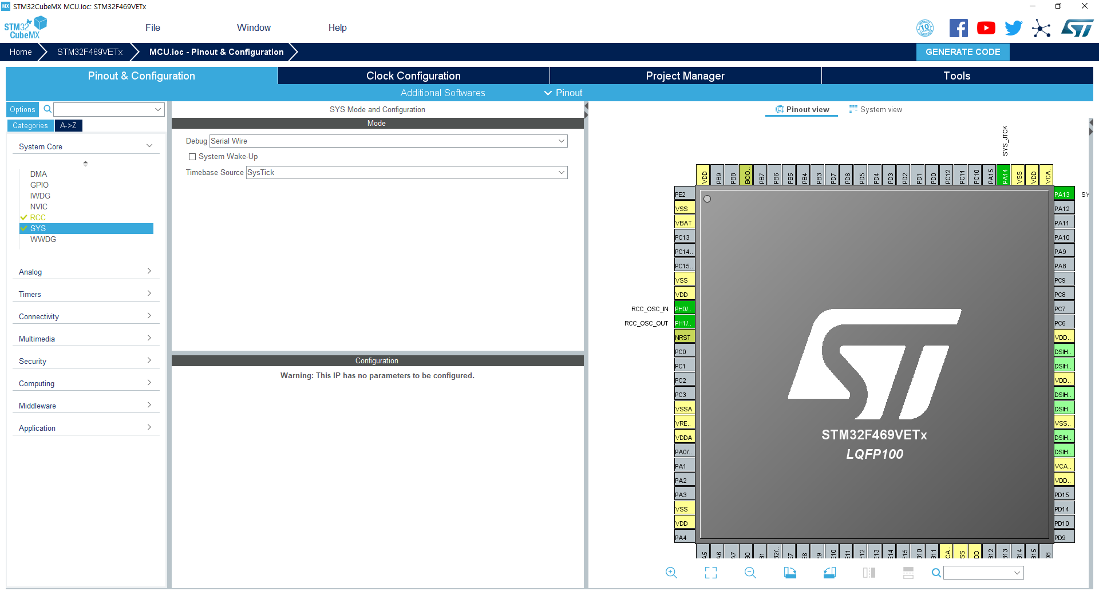Expand the Analog category
This screenshot has width=1099, height=595.
pyautogui.click(x=86, y=272)
